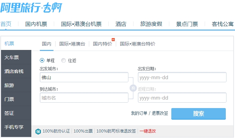Screen dimensions: 235x140
Task: Click the red H badge on 国内特价
Action: coord(113,39)
